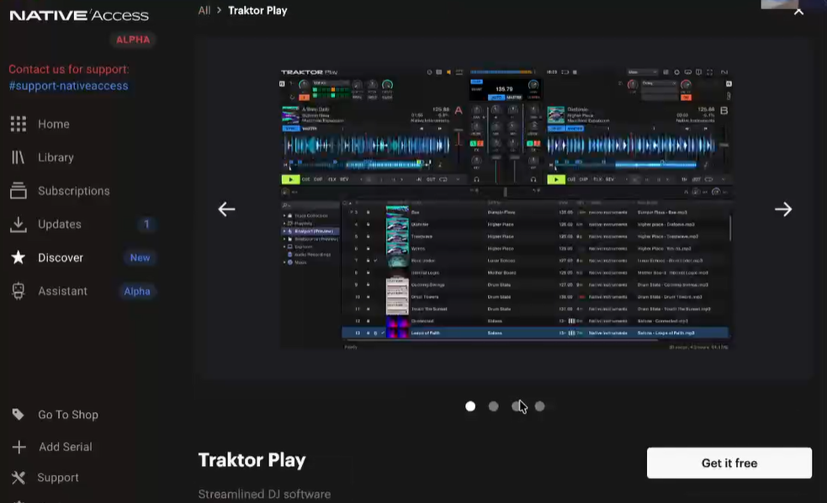Click the Home grid icon
Image resolution: width=827 pixels, height=503 pixels.
[x=18, y=124]
